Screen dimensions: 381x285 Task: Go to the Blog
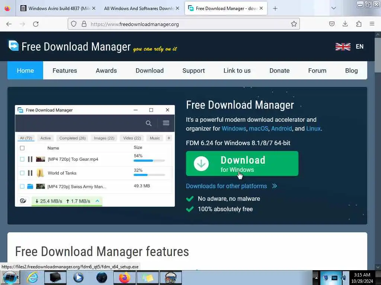tap(351, 71)
